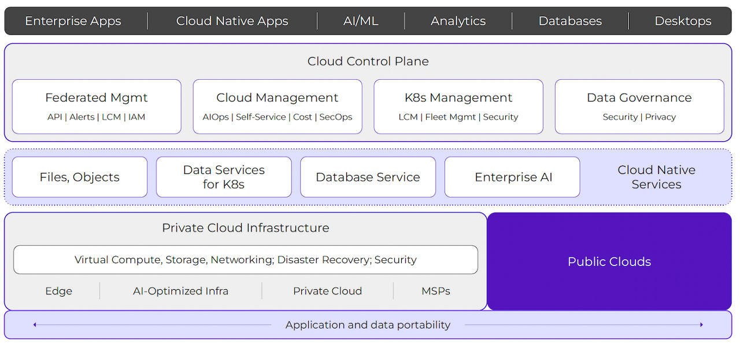Screen dimensions: 740x347
Task: Expand the Cloud Native Services section
Action: [x=657, y=177]
